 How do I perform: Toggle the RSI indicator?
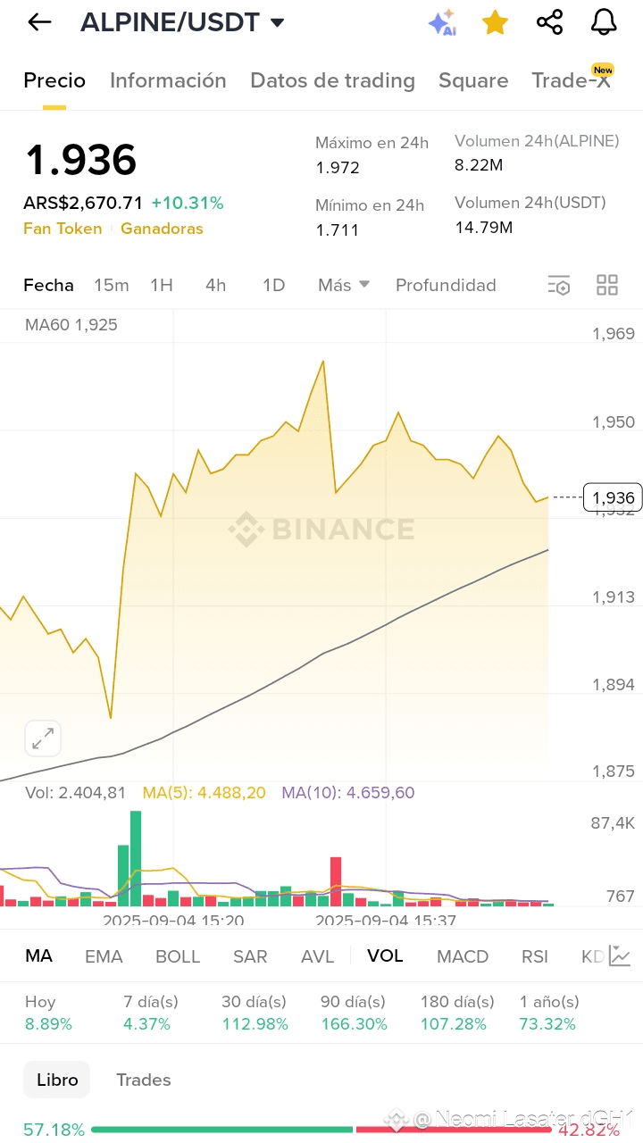(535, 956)
